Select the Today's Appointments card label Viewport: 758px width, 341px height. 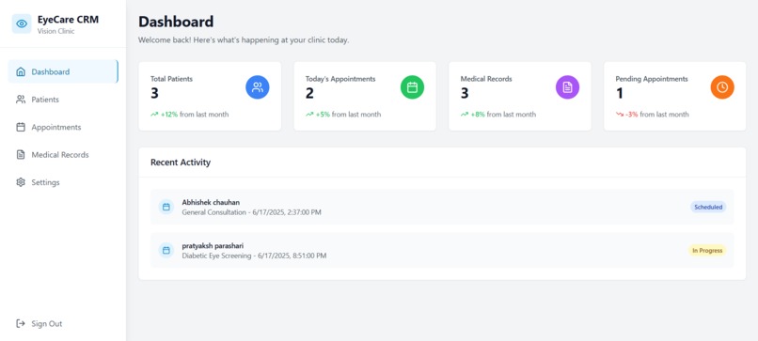[340, 79]
